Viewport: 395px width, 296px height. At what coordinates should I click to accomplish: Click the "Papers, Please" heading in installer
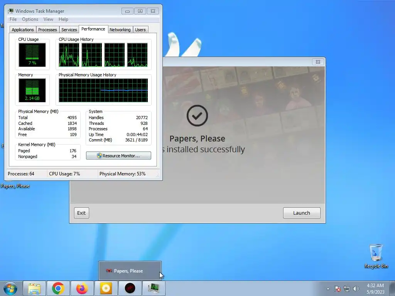point(197,138)
